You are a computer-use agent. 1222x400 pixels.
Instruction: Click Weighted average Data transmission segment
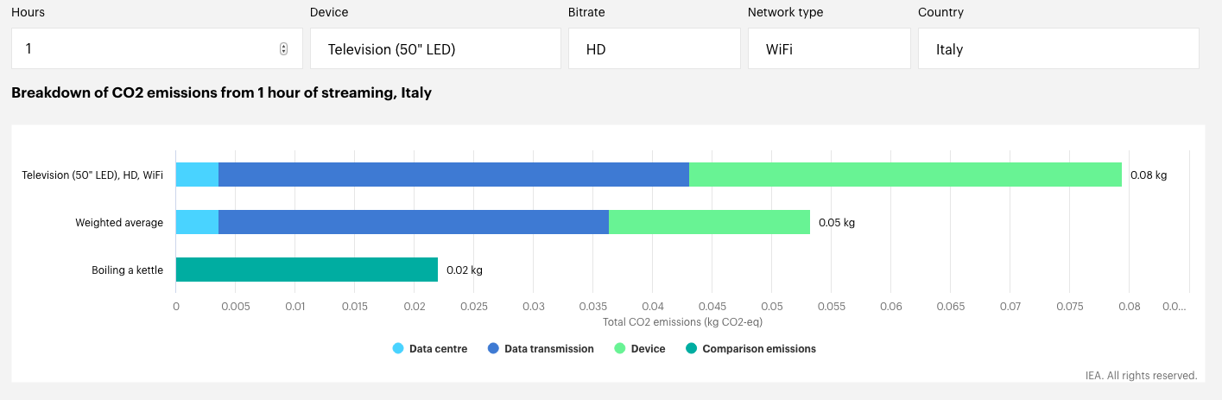point(414,222)
